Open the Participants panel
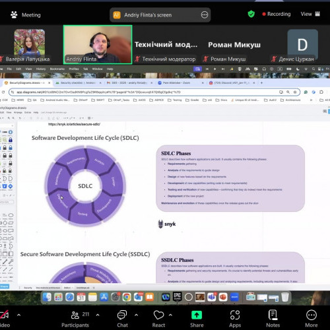This screenshot has width=330, height=330. pyautogui.click(x=75, y=318)
